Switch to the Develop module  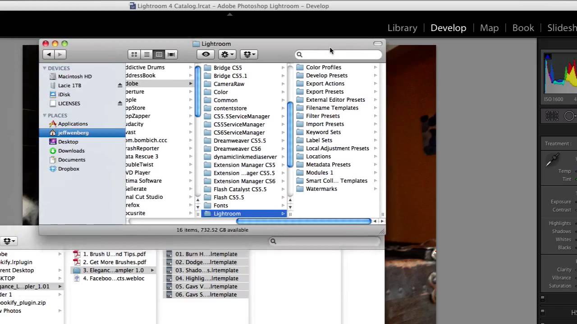(448, 28)
